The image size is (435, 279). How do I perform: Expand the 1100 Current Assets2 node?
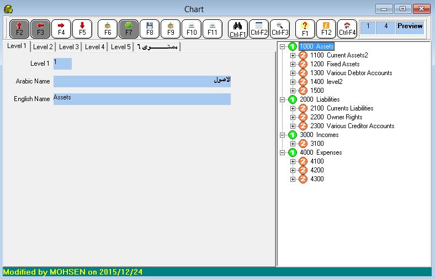tap(293, 55)
